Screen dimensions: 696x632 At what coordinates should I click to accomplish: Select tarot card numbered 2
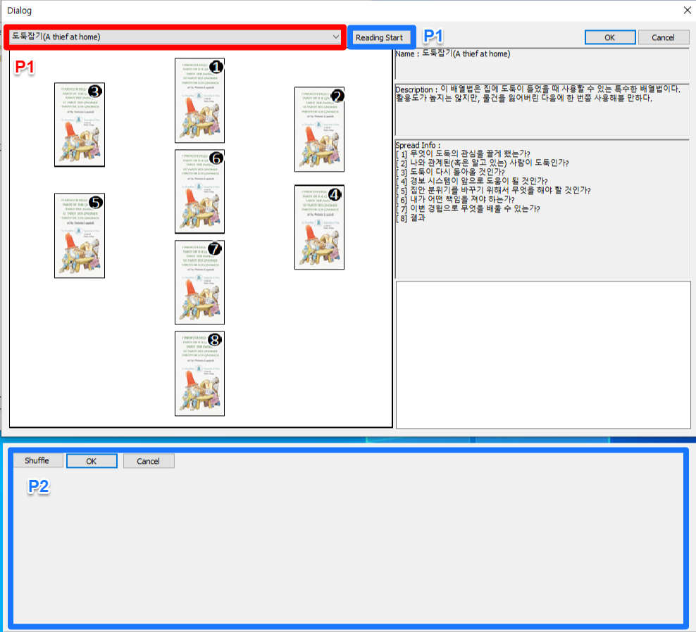320,129
